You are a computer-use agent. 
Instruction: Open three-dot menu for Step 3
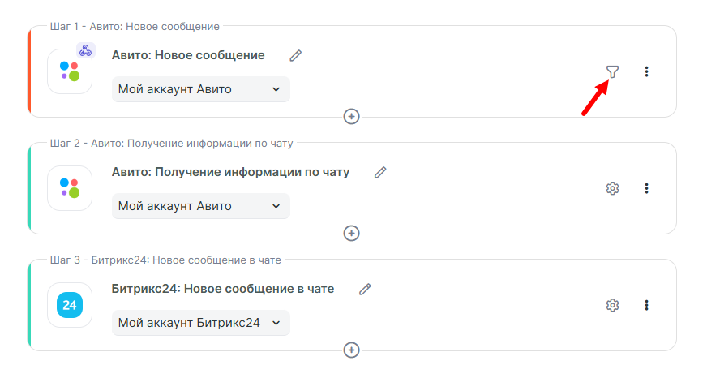(646, 305)
